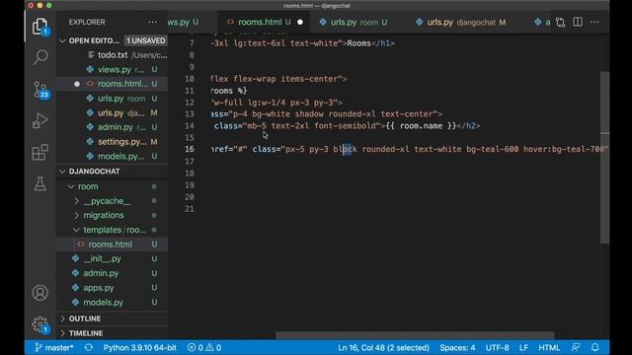Screen dimensions: 632x355
Task: Open editor more actions ellipsis menu
Action: point(594,22)
